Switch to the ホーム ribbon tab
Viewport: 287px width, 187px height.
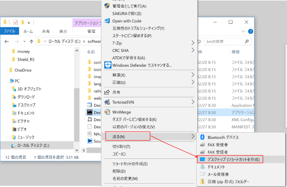click(28, 31)
